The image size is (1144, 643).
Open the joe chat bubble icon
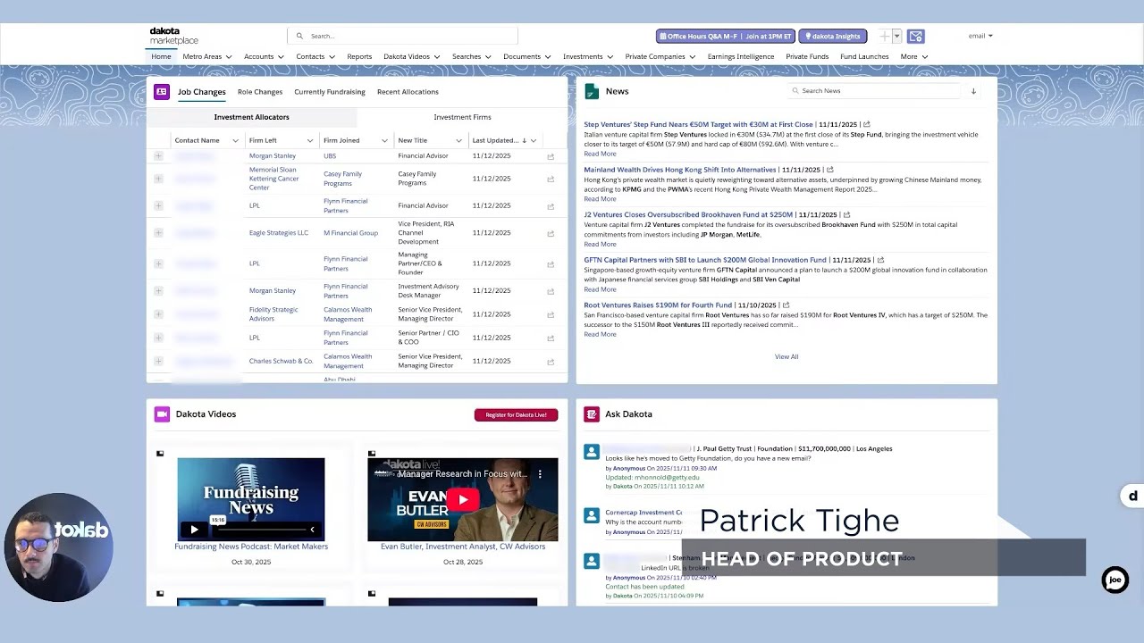[1115, 580]
